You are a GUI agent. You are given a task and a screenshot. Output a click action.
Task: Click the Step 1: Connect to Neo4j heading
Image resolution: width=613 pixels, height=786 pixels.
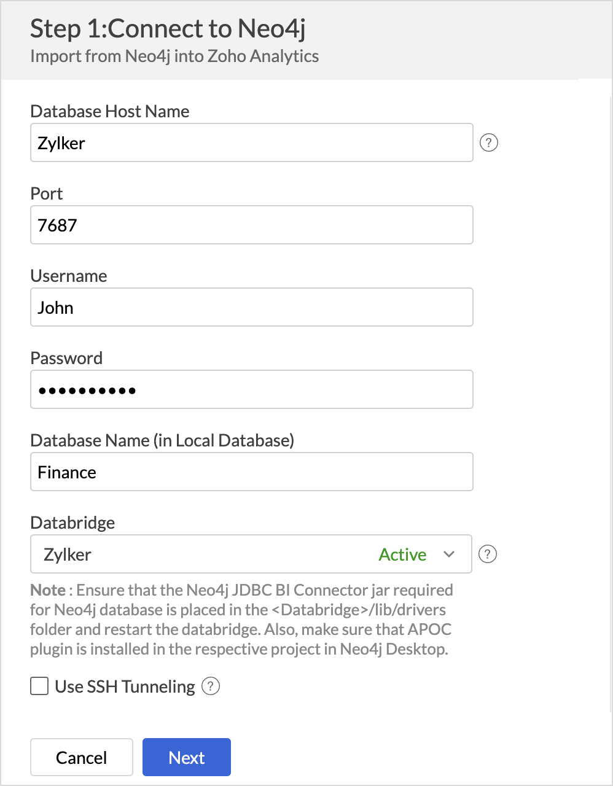tap(168, 29)
